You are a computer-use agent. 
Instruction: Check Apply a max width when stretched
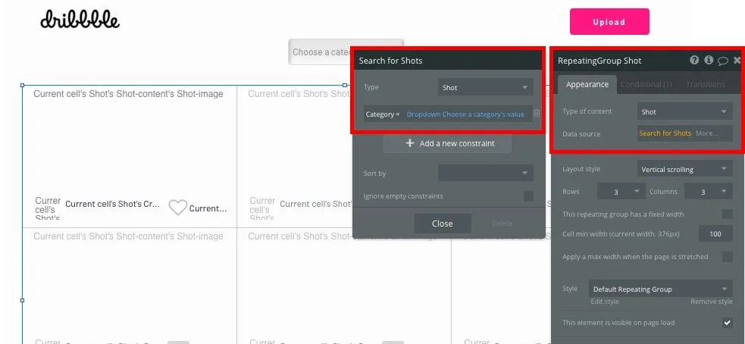coord(727,257)
